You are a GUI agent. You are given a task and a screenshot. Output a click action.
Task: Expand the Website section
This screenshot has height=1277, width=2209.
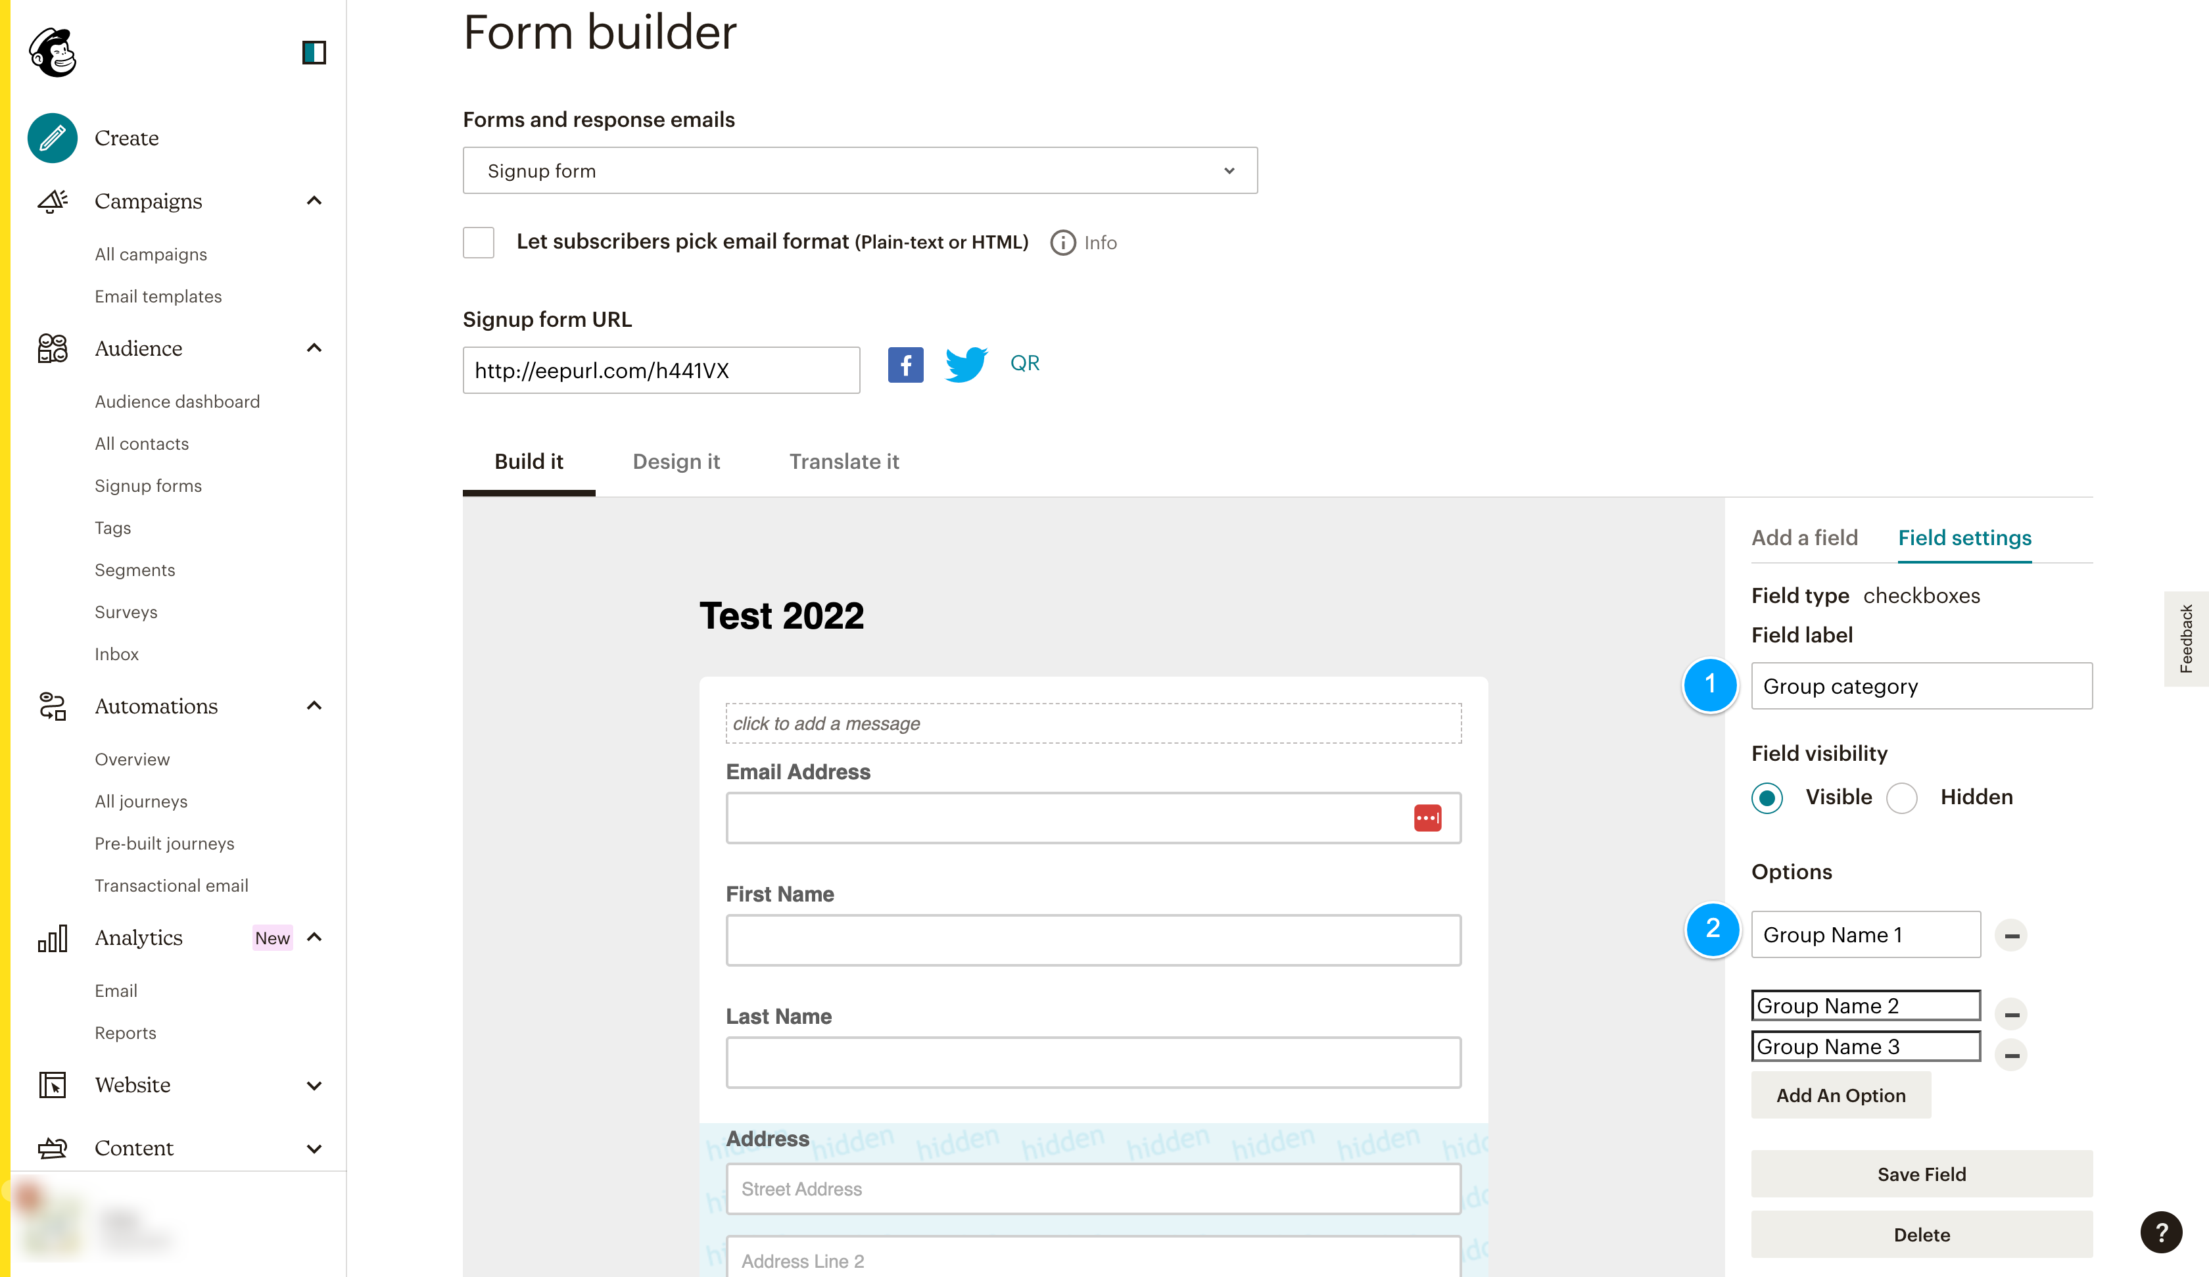click(x=314, y=1085)
